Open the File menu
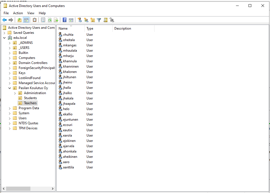 [x=6, y=13]
